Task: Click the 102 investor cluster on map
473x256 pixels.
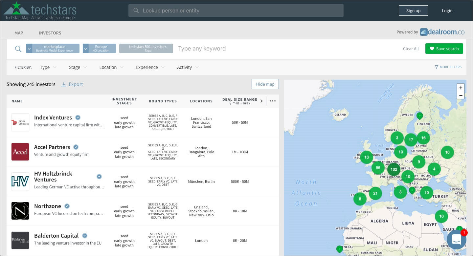Action: [x=394, y=169]
